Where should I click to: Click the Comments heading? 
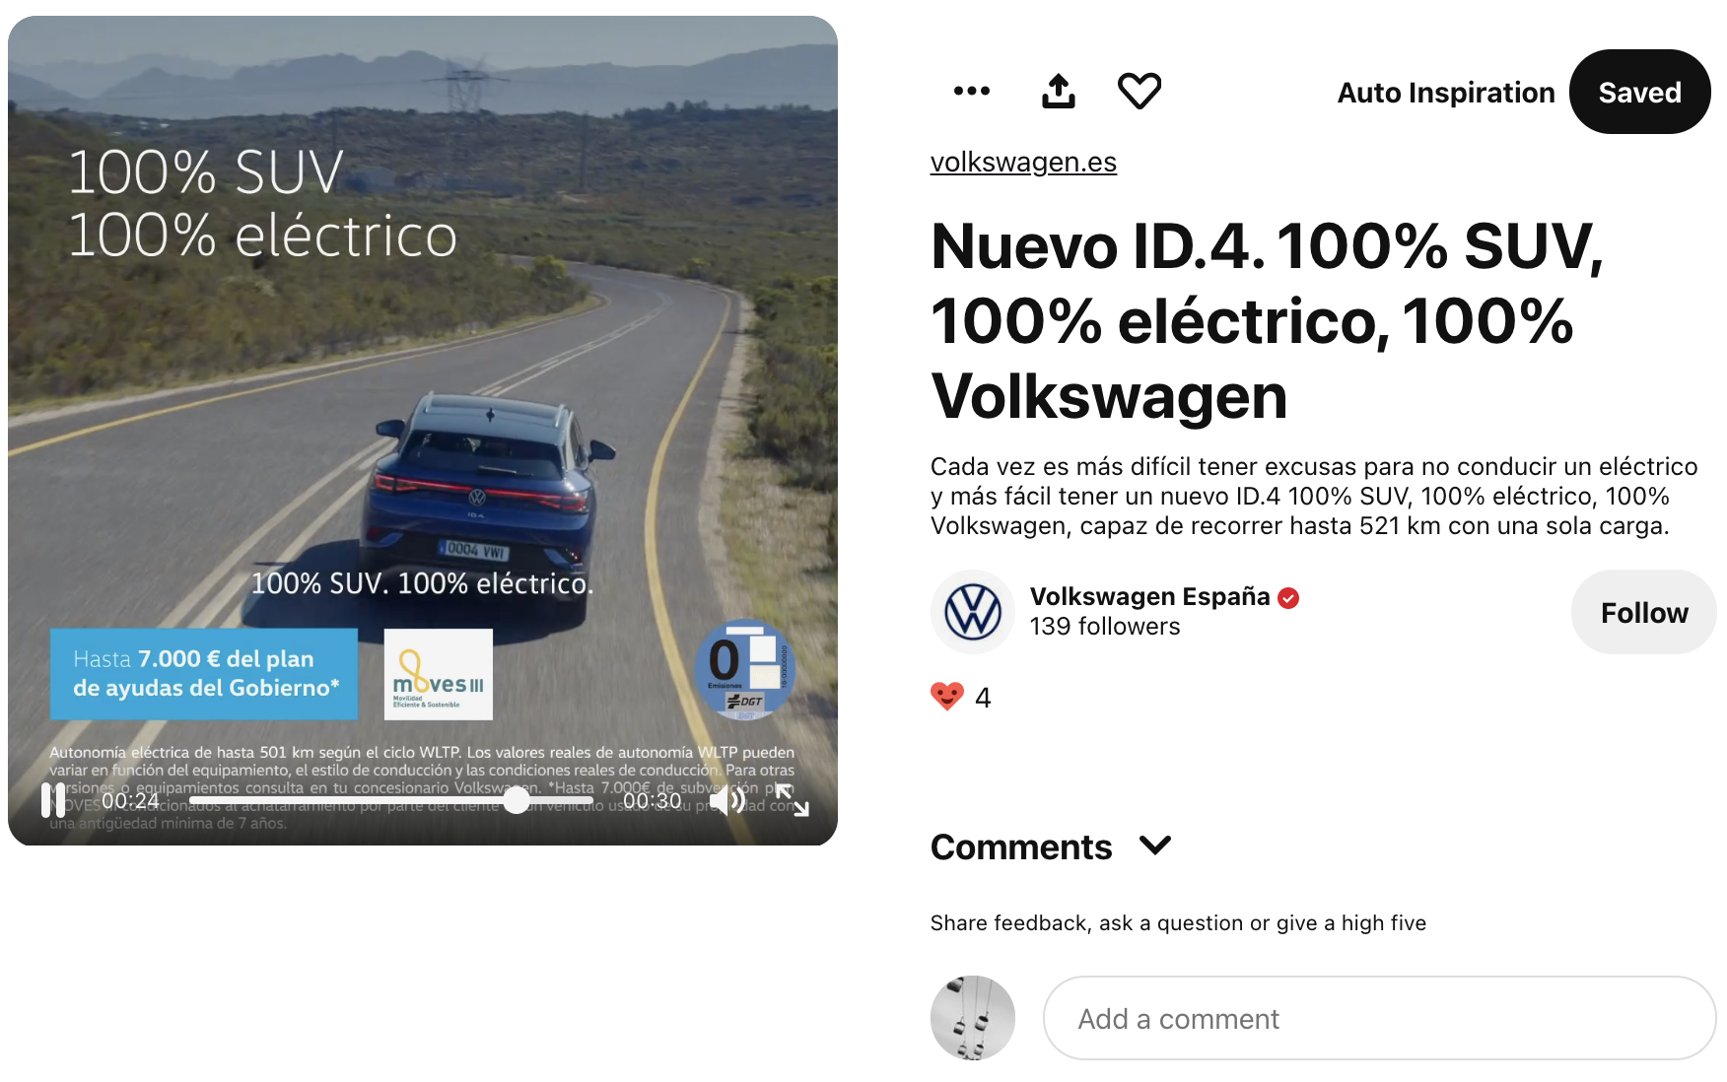click(1021, 847)
